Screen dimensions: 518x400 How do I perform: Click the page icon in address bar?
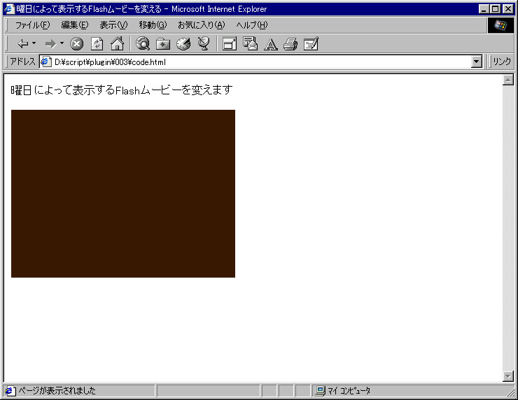coord(46,62)
